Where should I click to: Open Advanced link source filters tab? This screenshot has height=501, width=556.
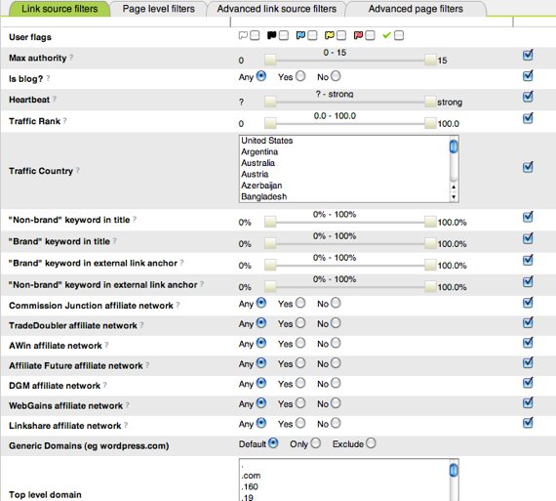[x=277, y=9]
